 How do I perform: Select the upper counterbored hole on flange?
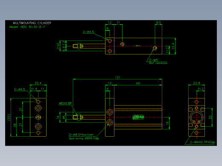point(110,112)
